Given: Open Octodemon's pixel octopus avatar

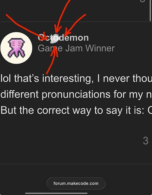Looking at the screenshot, I should pyautogui.click(x=16, y=48).
